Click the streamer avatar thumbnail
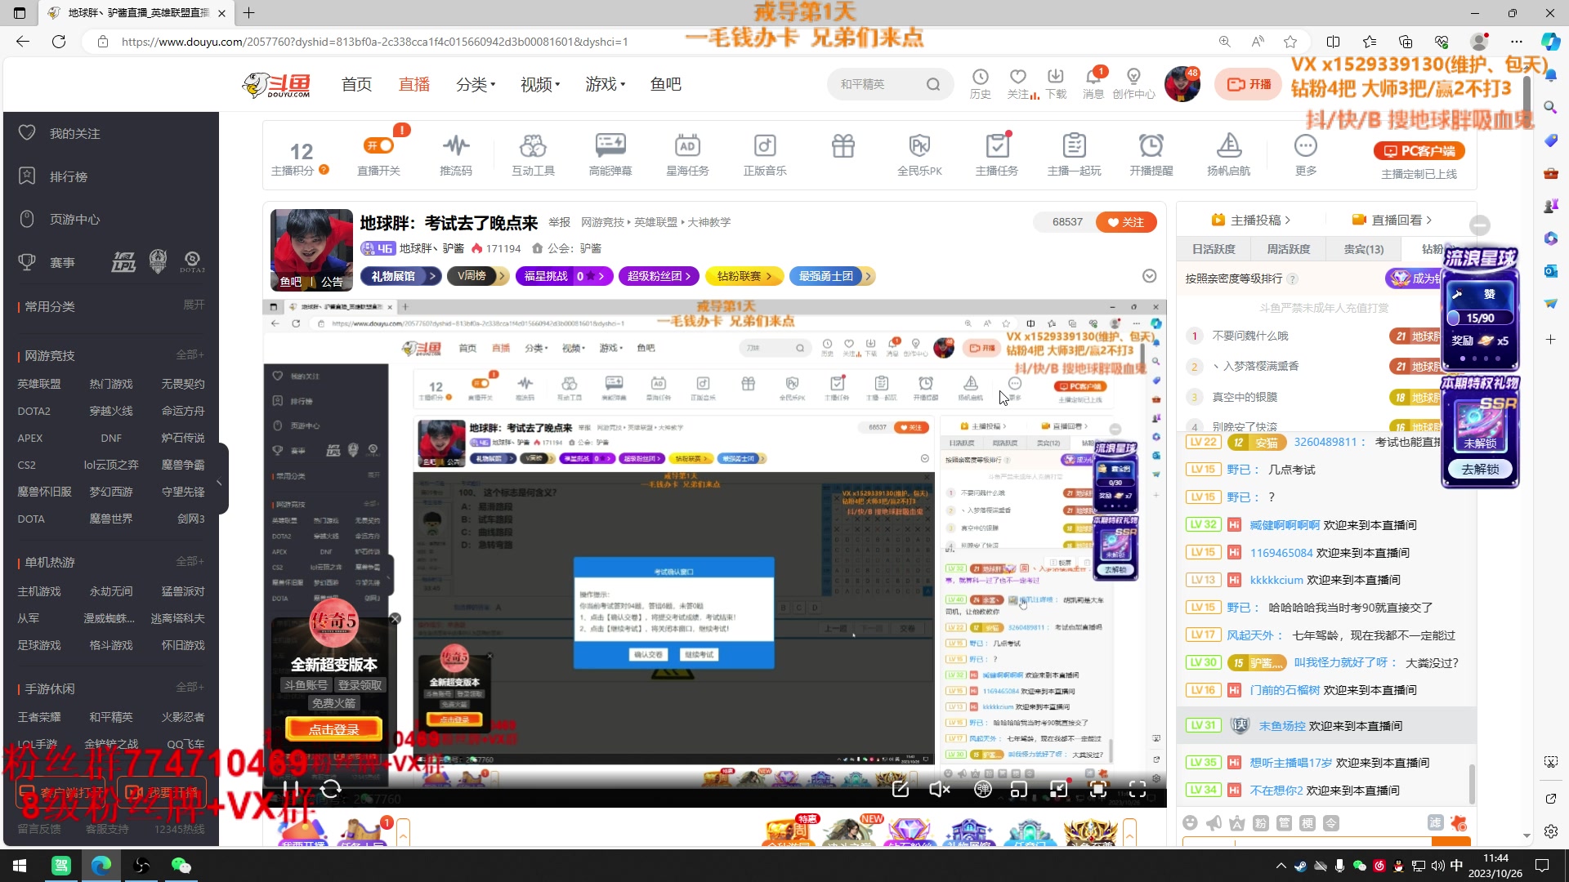Image resolution: width=1569 pixels, height=882 pixels. (x=311, y=250)
